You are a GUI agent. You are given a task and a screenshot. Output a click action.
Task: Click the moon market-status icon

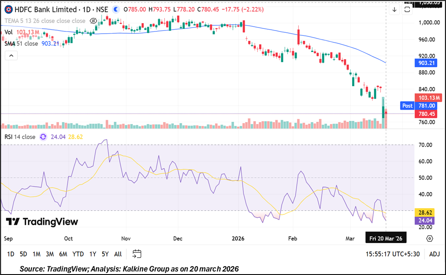pos(115,9)
